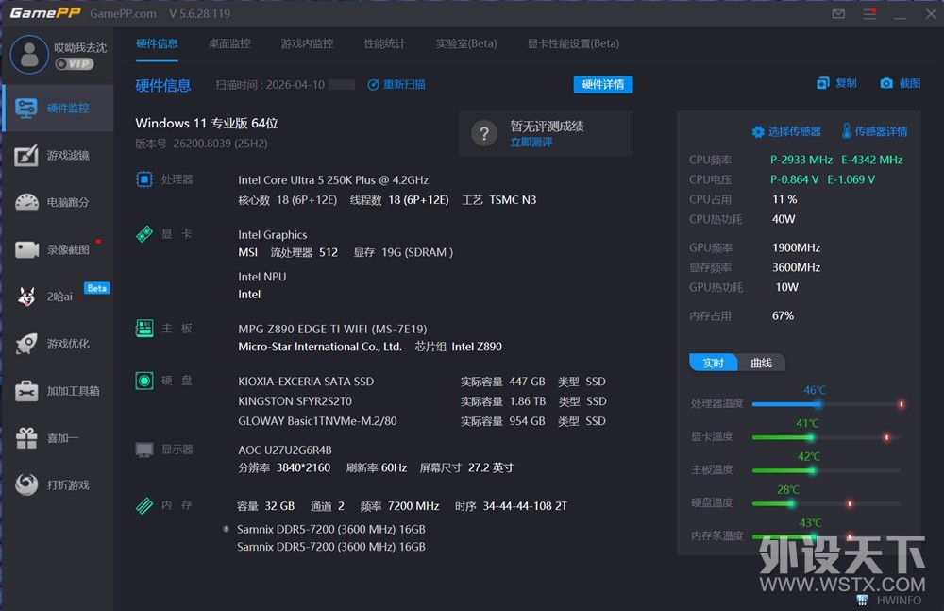Click the 硬盘 disk icon

click(143, 381)
